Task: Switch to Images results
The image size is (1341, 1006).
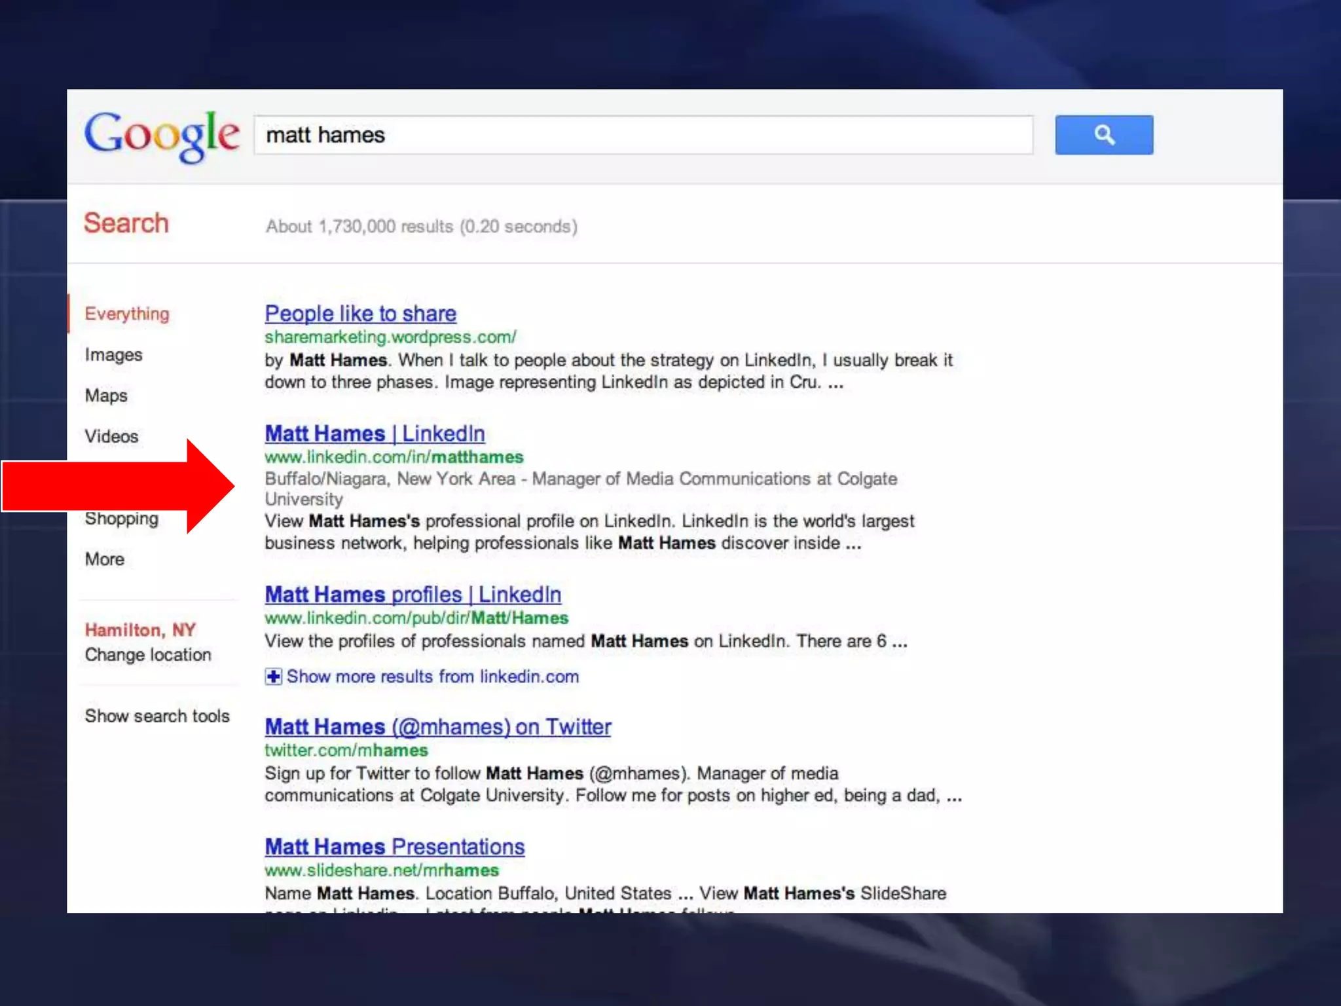Action: pos(113,355)
